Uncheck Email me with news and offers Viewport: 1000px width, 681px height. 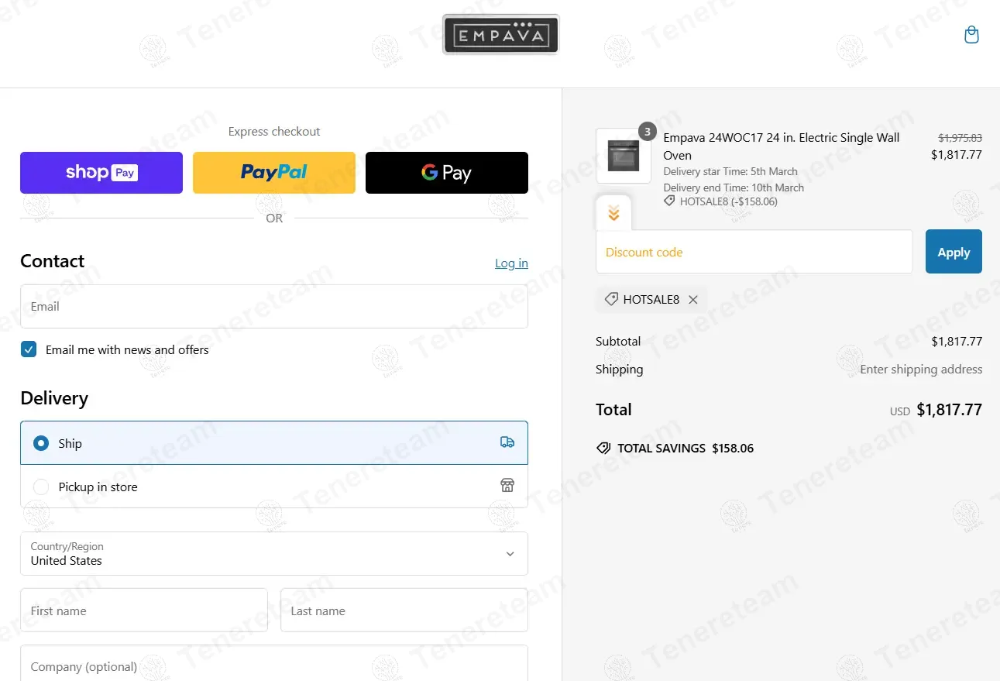29,349
